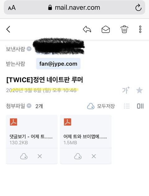Reply to this email using the reply arrow
The width and height of the screenshot is (149, 196).
point(87,29)
